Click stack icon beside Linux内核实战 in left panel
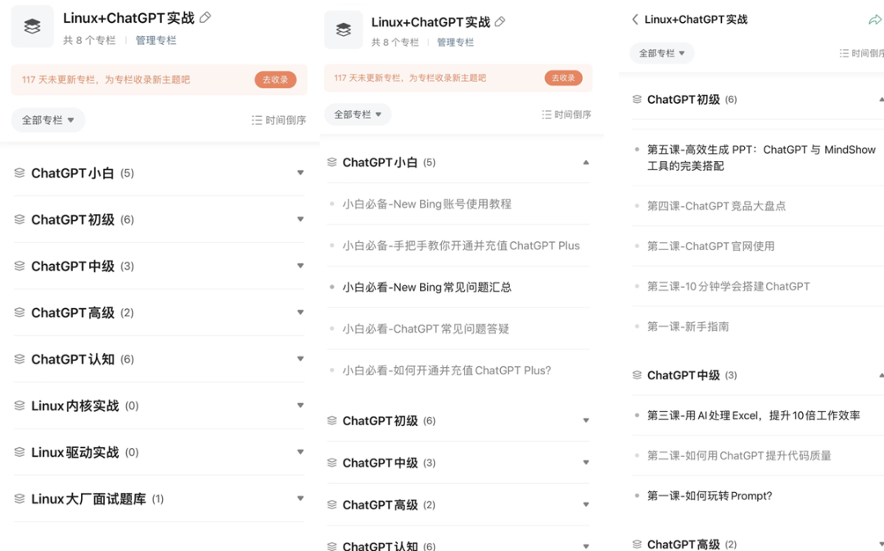Viewport: 884px width, 551px height. (x=20, y=405)
